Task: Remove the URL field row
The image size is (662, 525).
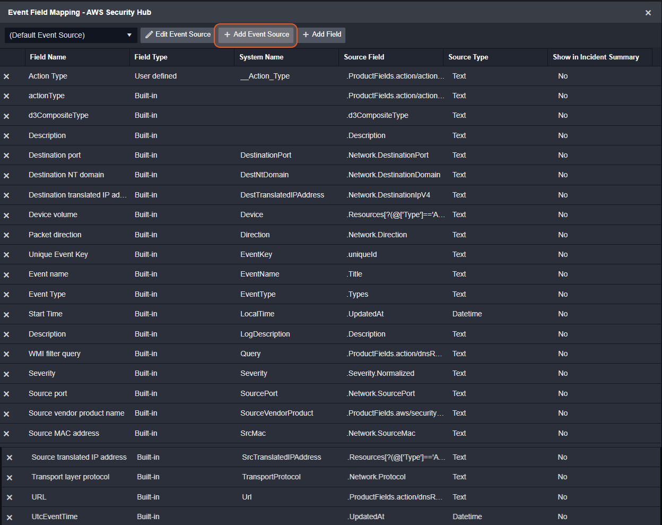Action: click(10, 497)
